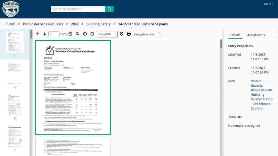Zoom in with the plus icon
The width and height of the screenshot is (278, 156).
click(85, 34)
